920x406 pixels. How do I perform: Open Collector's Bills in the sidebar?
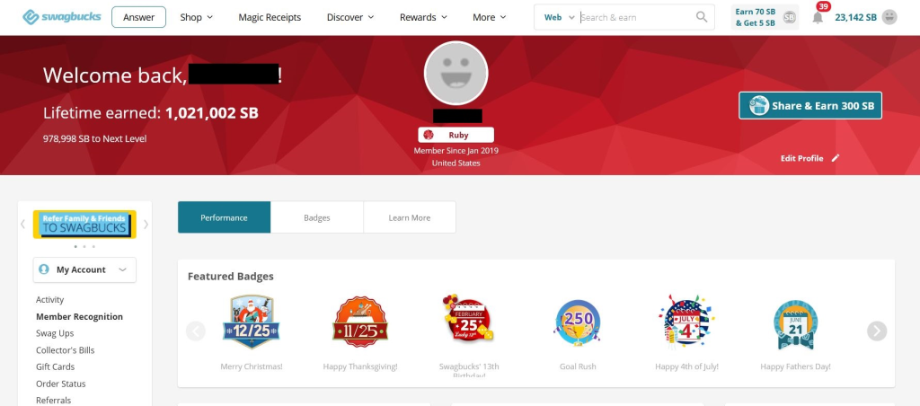pos(65,349)
